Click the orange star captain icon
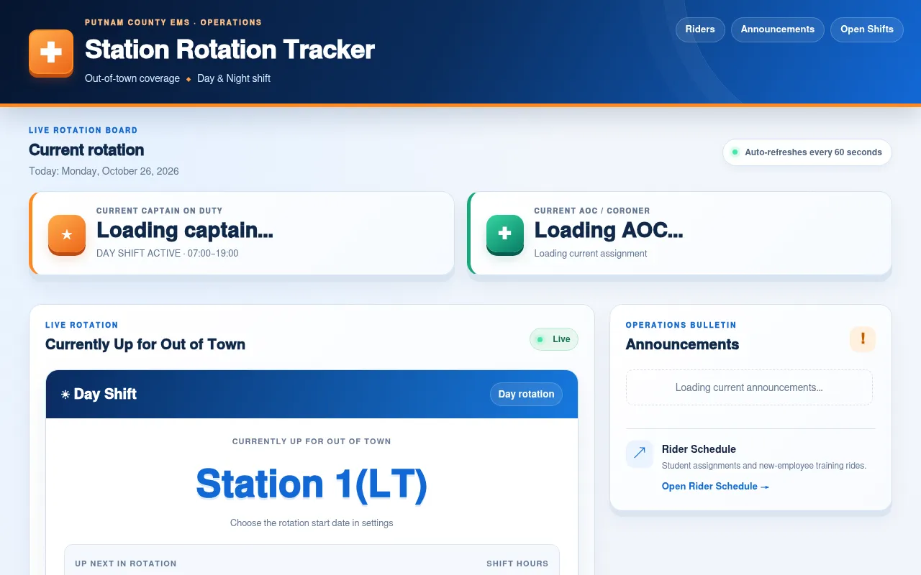The height and width of the screenshot is (575, 921). pyautogui.click(x=67, y=234)
